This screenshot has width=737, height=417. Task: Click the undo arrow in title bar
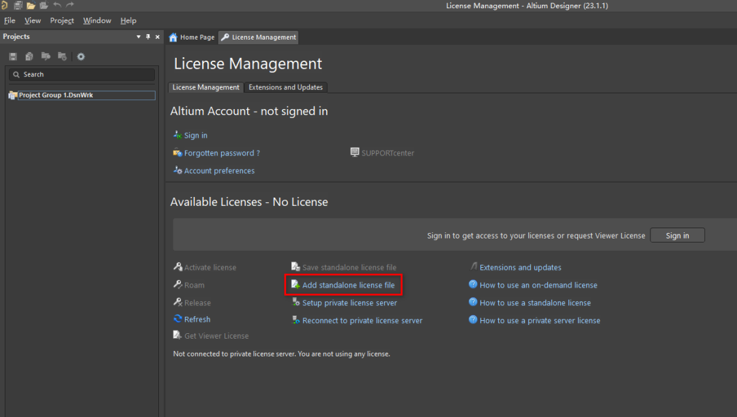[57, 5]
